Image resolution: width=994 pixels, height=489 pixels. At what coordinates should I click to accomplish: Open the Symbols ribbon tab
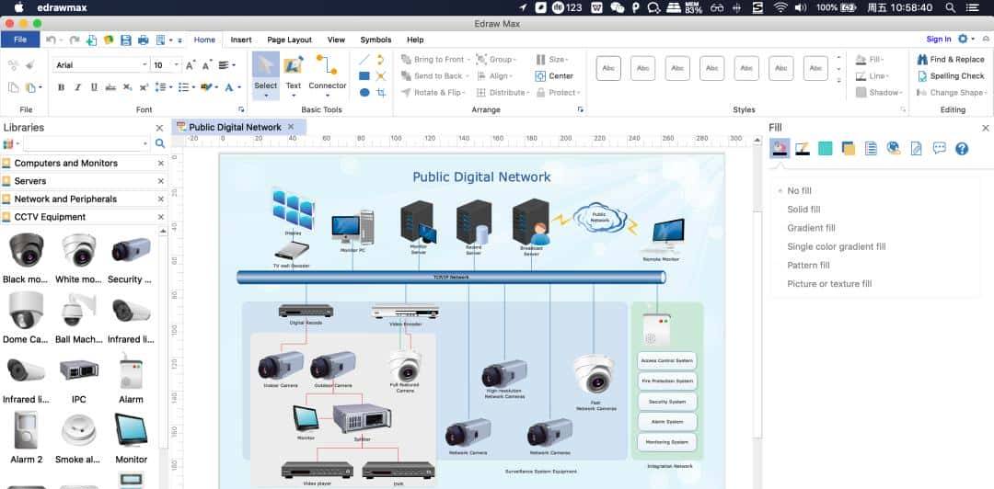(x=376, y=40)
